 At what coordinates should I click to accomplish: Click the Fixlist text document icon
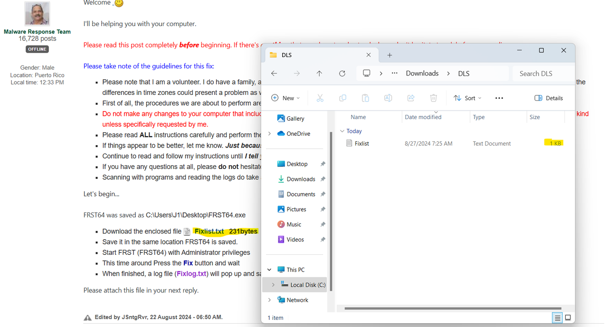pyautogui.click(x=350, y=143)
